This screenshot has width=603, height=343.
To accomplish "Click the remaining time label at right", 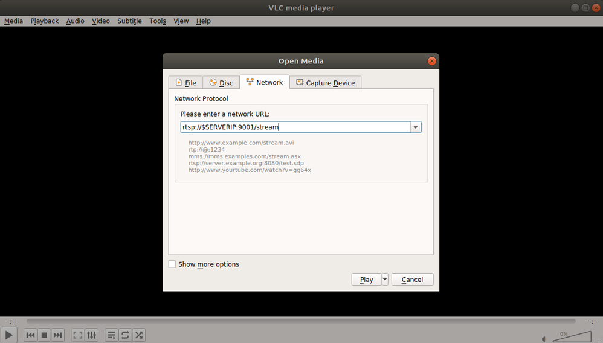I will click(x=592, y=322).
